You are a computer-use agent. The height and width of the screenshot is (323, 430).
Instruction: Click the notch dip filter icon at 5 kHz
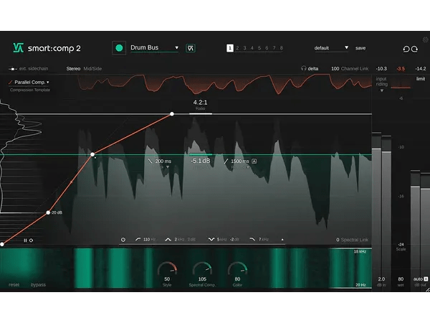point(211,240)
